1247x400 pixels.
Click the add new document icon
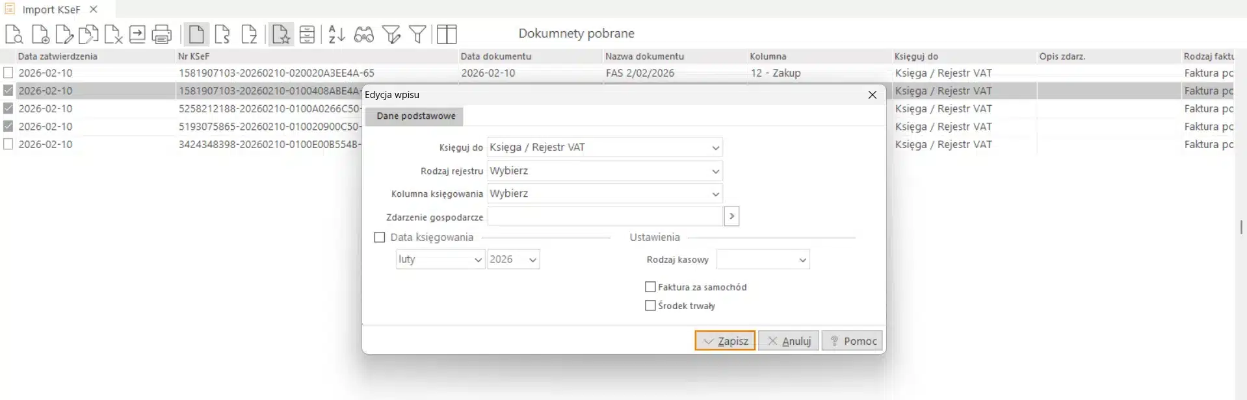coord(40,34)
